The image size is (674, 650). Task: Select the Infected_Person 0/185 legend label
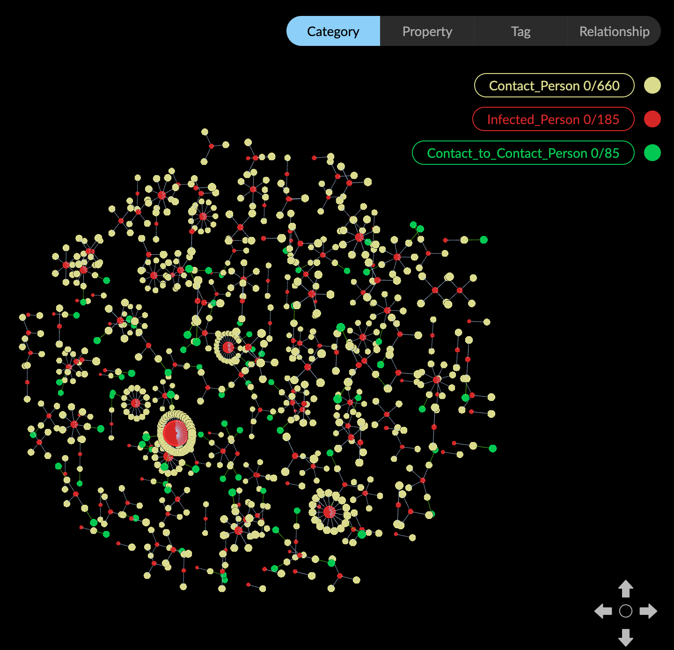553,119
